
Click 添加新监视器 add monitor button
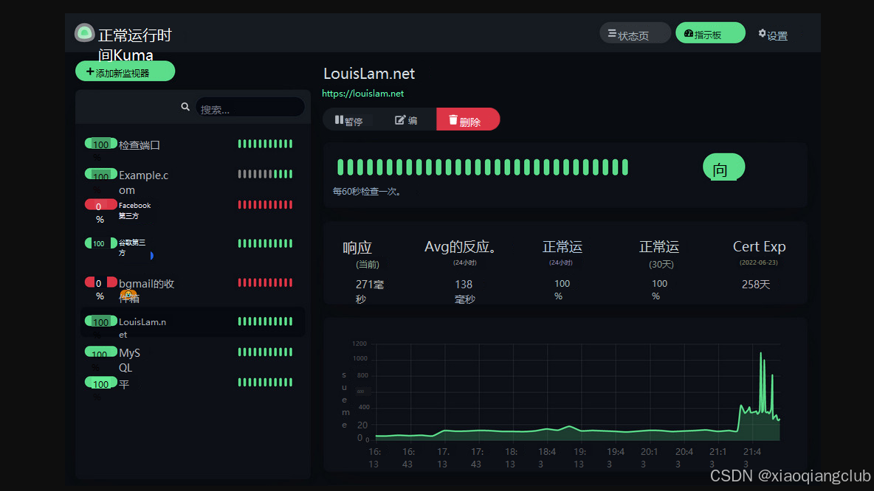tap(125, 72)
